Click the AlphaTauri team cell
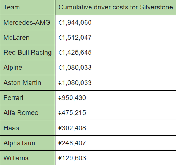176x165 pixels. coord(27,143)
